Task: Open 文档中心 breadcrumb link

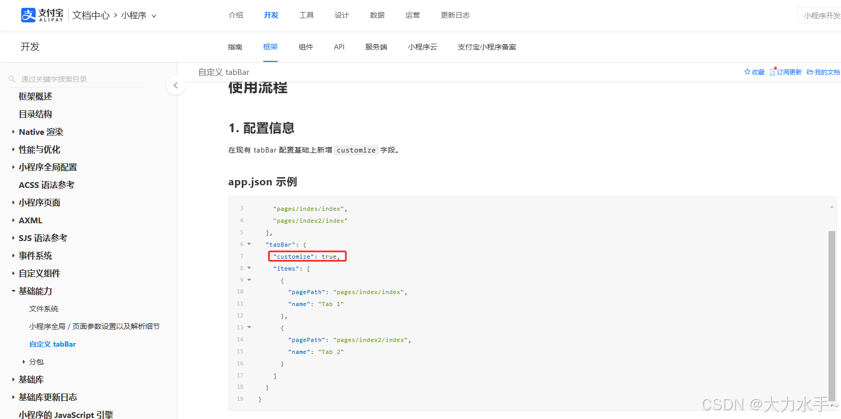Action: coord(91,15)
